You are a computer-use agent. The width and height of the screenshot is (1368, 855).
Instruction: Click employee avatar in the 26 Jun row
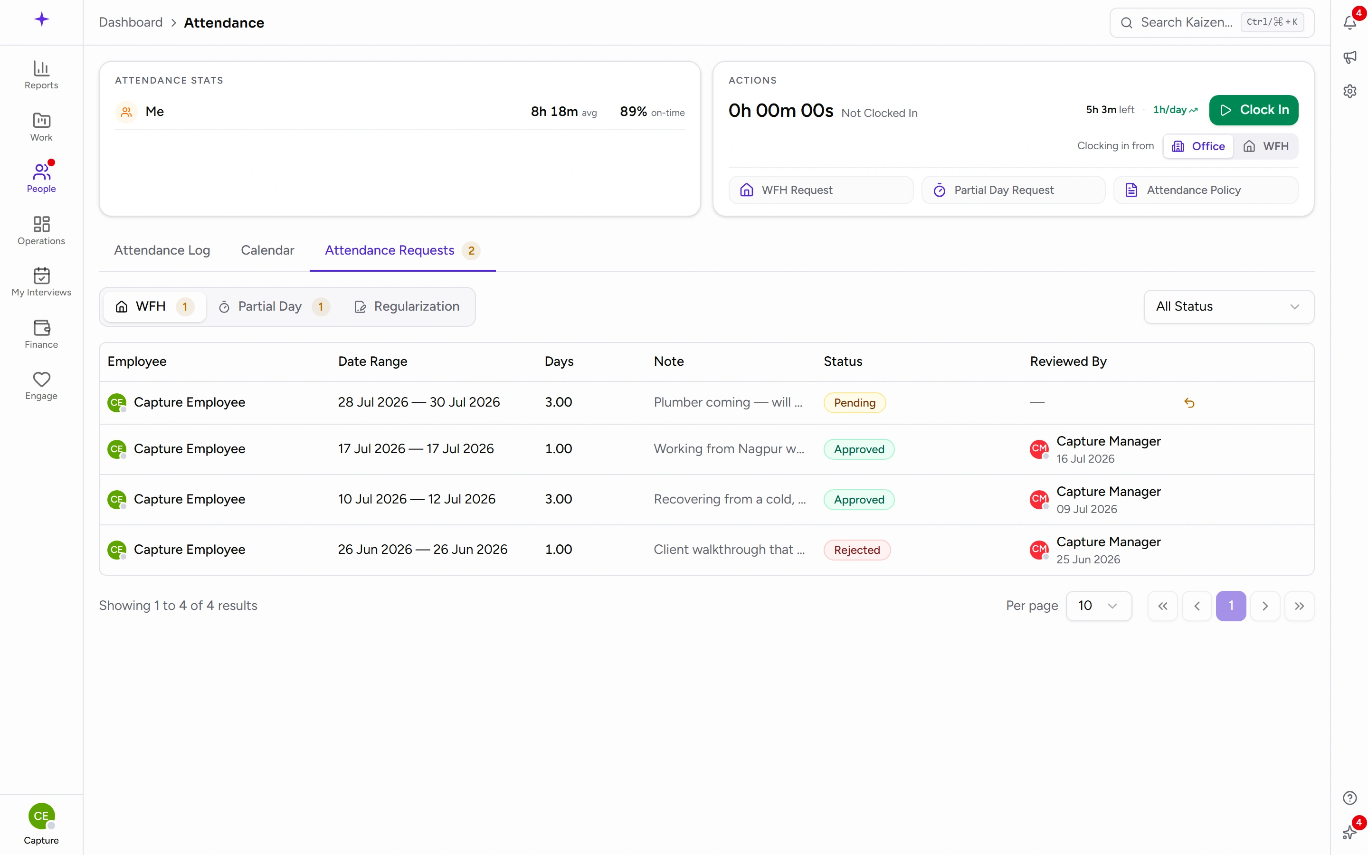click(x=116, y=550)
